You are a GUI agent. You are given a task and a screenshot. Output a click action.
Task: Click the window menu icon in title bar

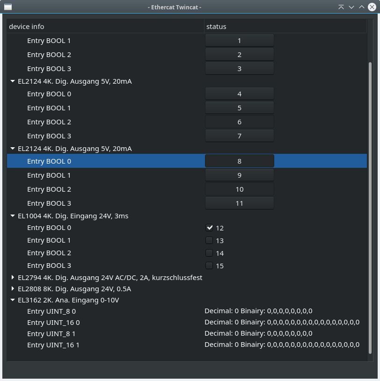pyautogui.click(x=8, y=7)
